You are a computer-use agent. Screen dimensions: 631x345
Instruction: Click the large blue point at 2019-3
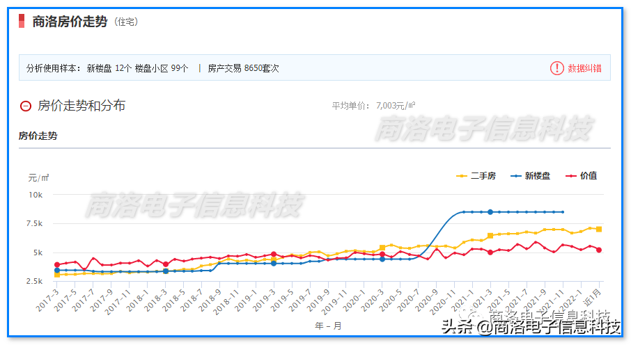274,264
